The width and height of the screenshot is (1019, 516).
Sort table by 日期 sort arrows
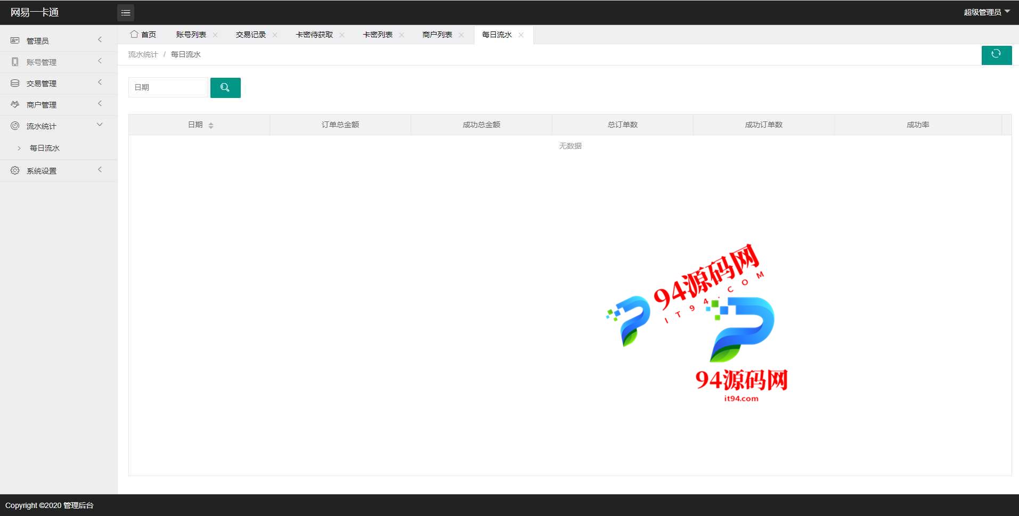[211, 125]
